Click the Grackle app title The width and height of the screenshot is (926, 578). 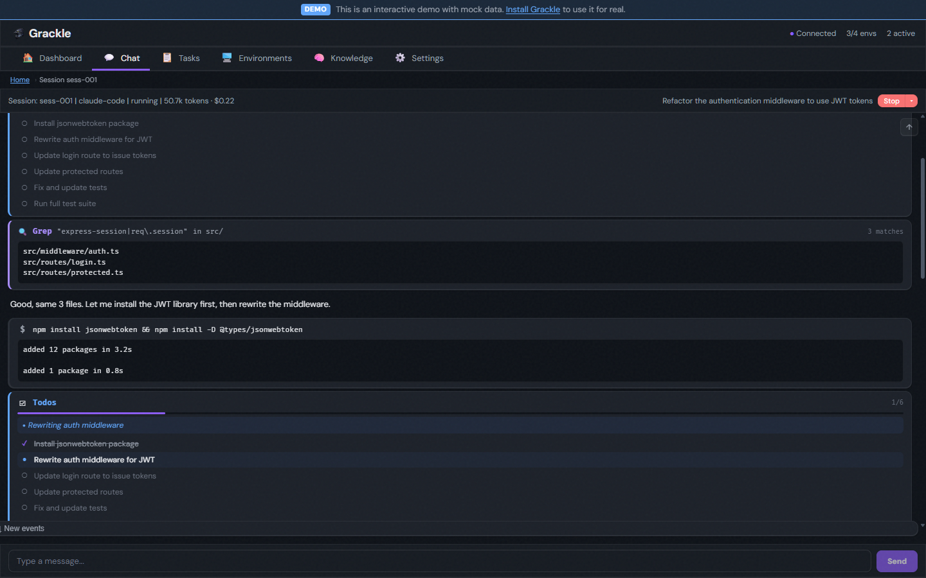coord(50,33)
